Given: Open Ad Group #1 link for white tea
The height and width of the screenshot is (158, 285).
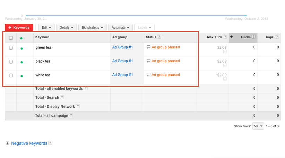Looking at the screenshot, I should coord(122,75).
